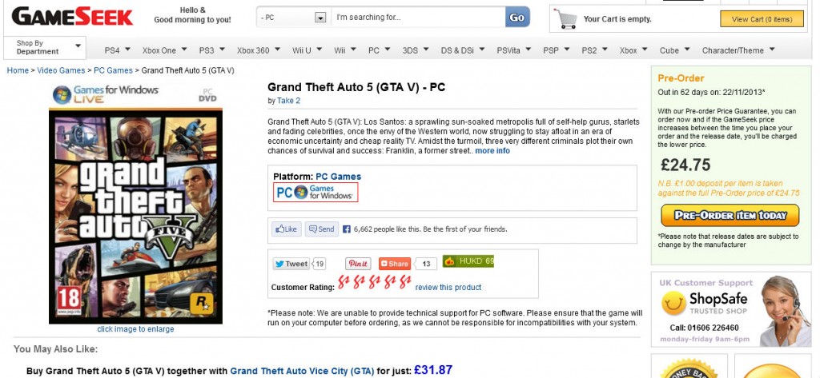Click Grand Theft Auto Vice City link
The image size is (820, 378).
[302, 372]
